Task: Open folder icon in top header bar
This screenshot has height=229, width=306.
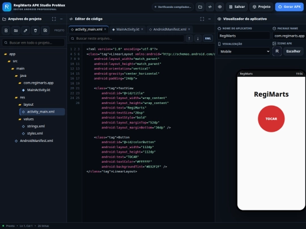Action: [200, 7]
